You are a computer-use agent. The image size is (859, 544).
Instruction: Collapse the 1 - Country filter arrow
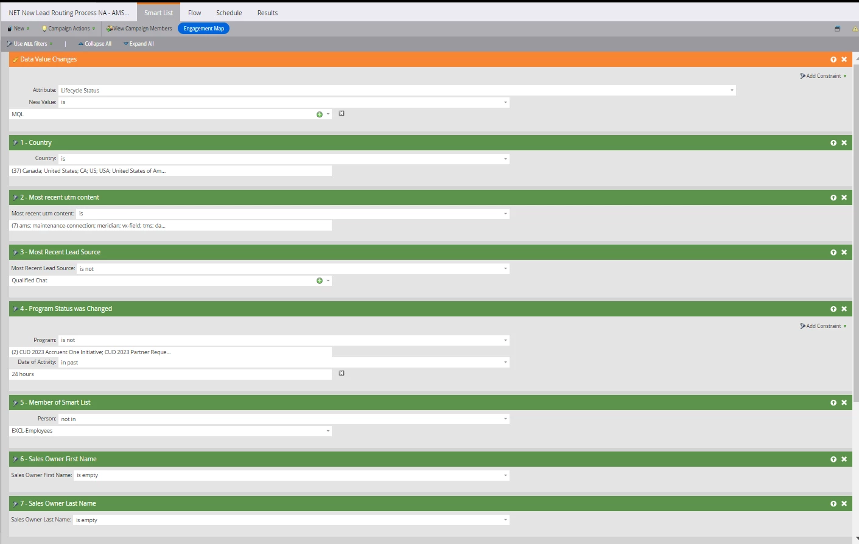[x=15, y=143]
